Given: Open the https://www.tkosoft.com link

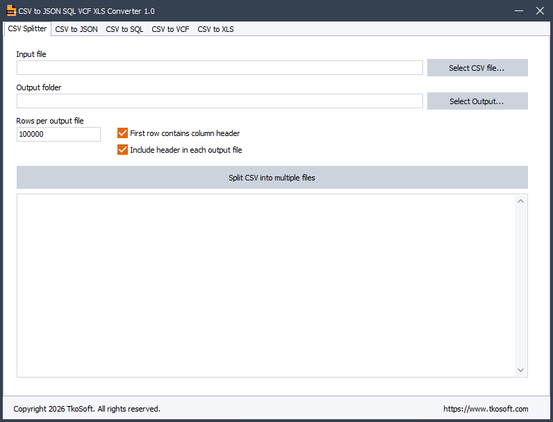Looking at the screenshot, I should [x=486, y=409].
